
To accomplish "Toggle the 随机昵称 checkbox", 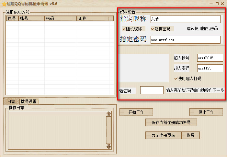I will pos(124,29).
